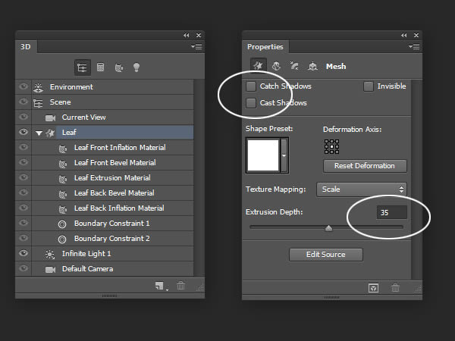Select Boundary Constraint 2 row

[112, 239]
